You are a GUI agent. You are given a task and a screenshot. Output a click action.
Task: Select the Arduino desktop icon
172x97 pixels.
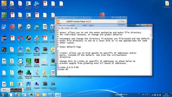click(37, 27)
